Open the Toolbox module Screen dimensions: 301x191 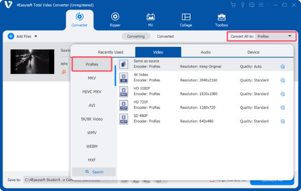(222, 20)
